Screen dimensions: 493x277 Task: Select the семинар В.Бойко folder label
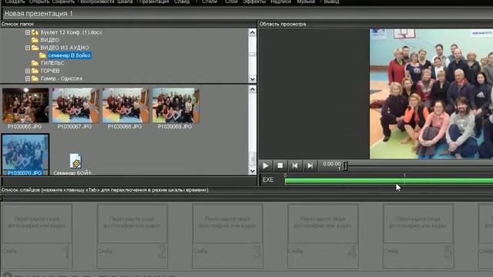pos(69,55)
